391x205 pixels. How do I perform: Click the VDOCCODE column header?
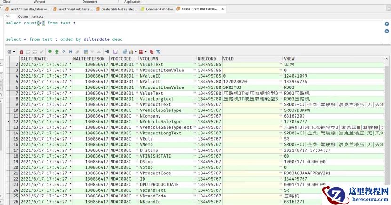tap(124, 59)
